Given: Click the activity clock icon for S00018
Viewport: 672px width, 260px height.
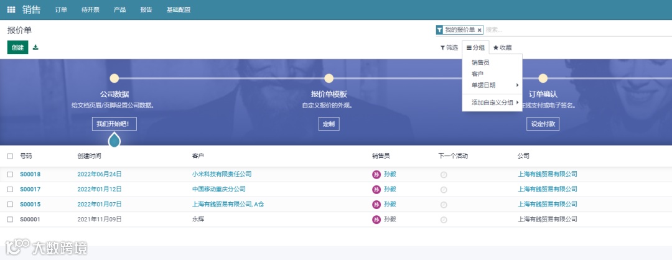Looking at the screenshot, I should pyautogui.click(x=444, y=175).
